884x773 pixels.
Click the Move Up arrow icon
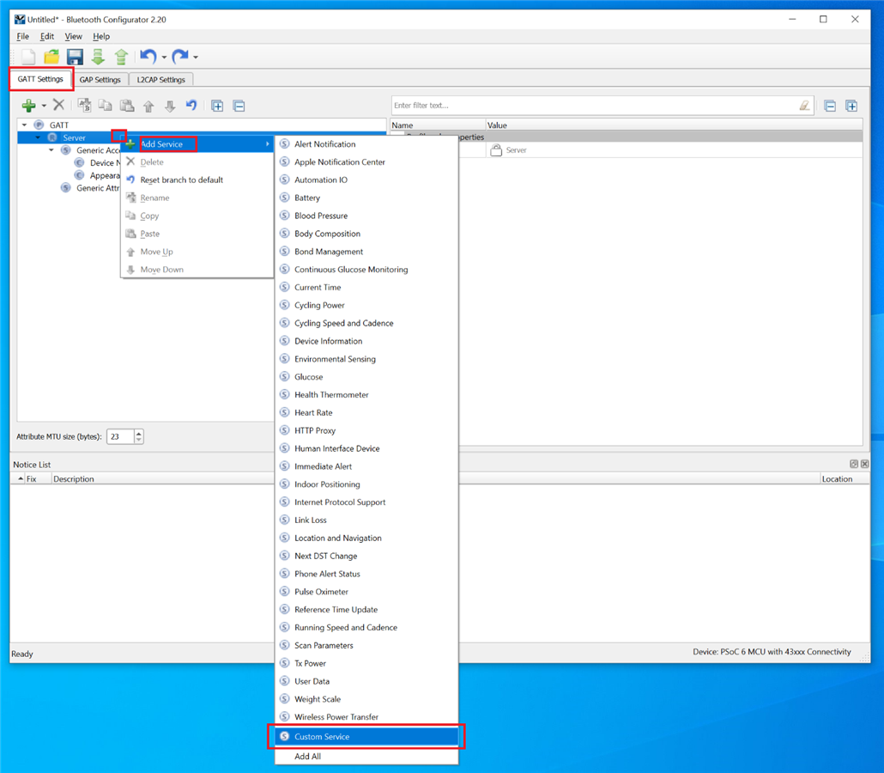148,106
